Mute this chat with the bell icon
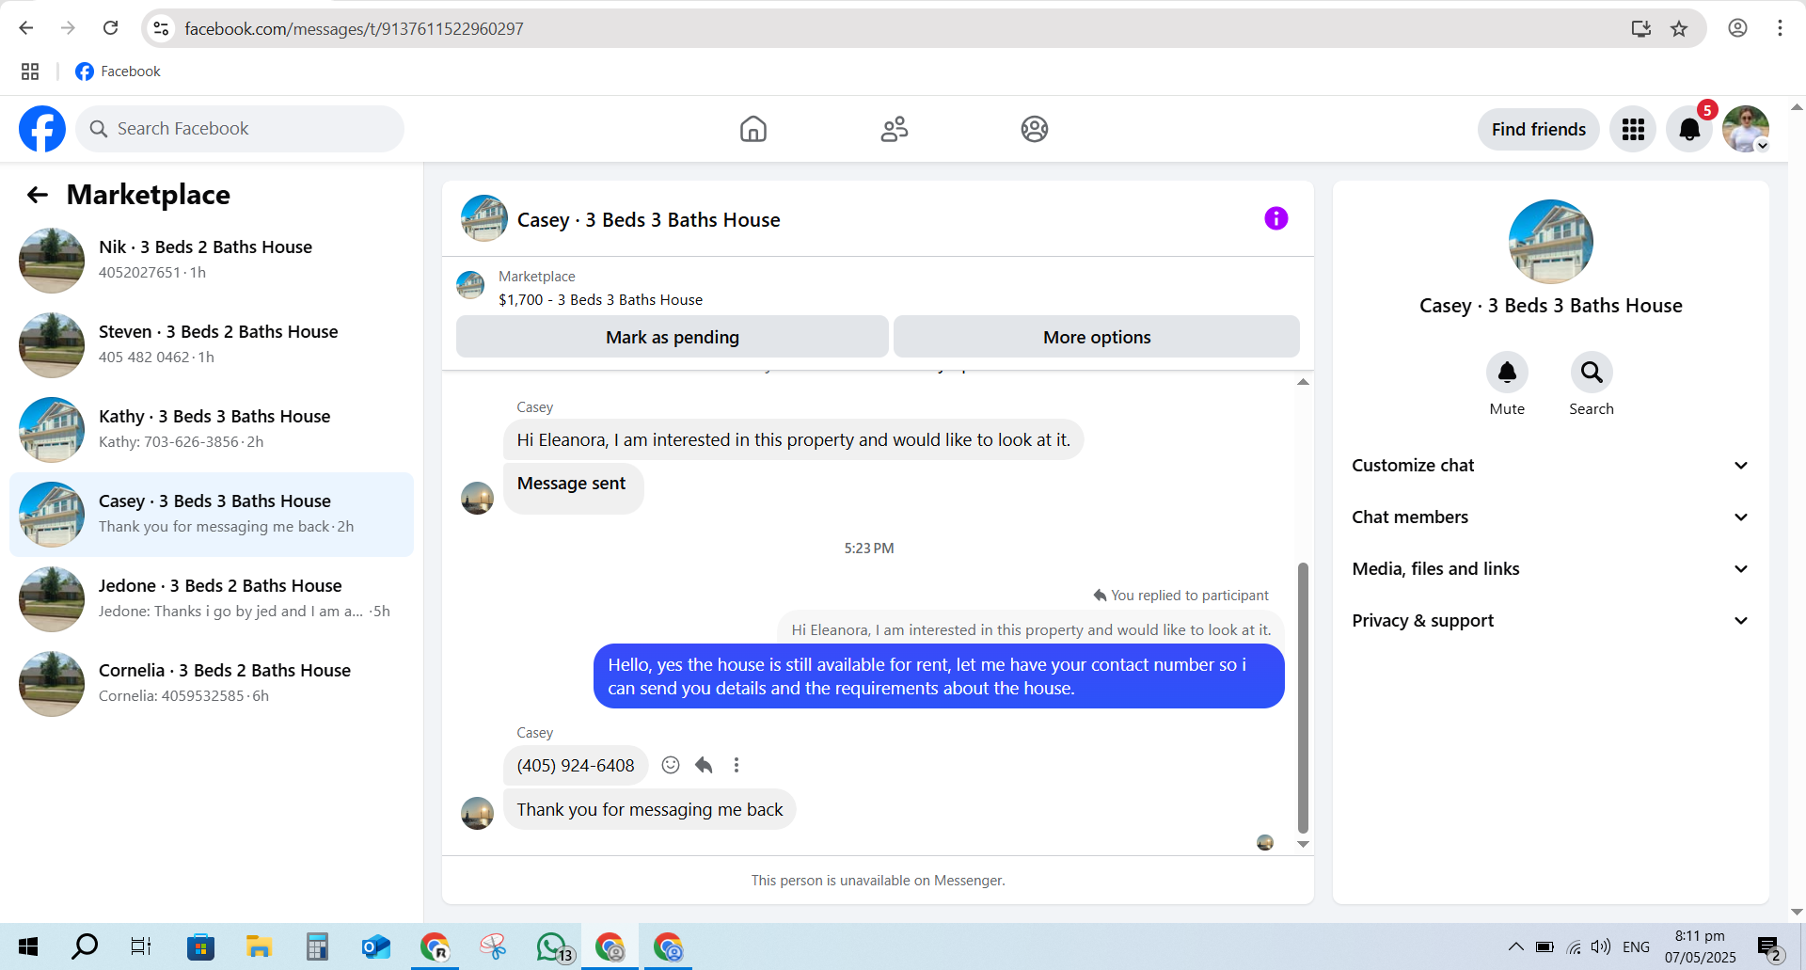 (x=1507, y=373)
